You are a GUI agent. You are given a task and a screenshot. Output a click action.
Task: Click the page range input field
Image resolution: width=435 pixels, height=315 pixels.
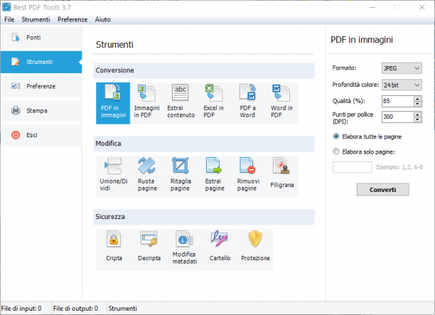coord(352,167)
